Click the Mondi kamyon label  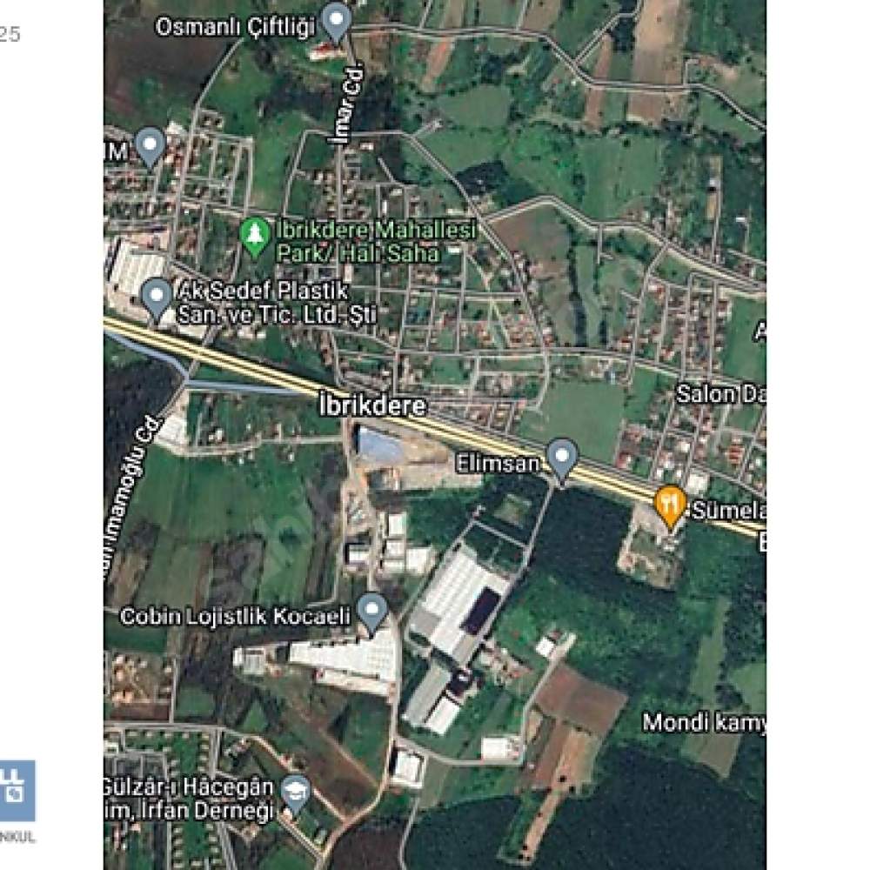(705, 722)
